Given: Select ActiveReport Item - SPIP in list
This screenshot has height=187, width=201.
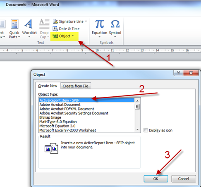Looking at the screenshot, I should [87, 100].
